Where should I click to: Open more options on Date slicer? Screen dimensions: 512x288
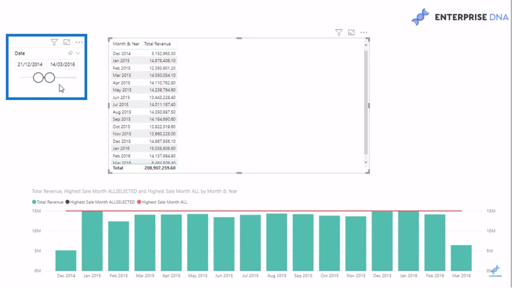click(x=79, y=42)
